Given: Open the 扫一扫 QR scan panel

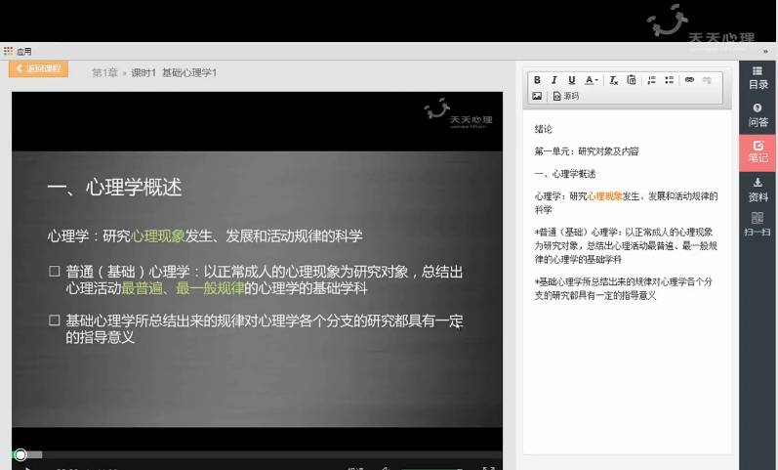Looking at the screenshot, I should (x=758, y=225).
